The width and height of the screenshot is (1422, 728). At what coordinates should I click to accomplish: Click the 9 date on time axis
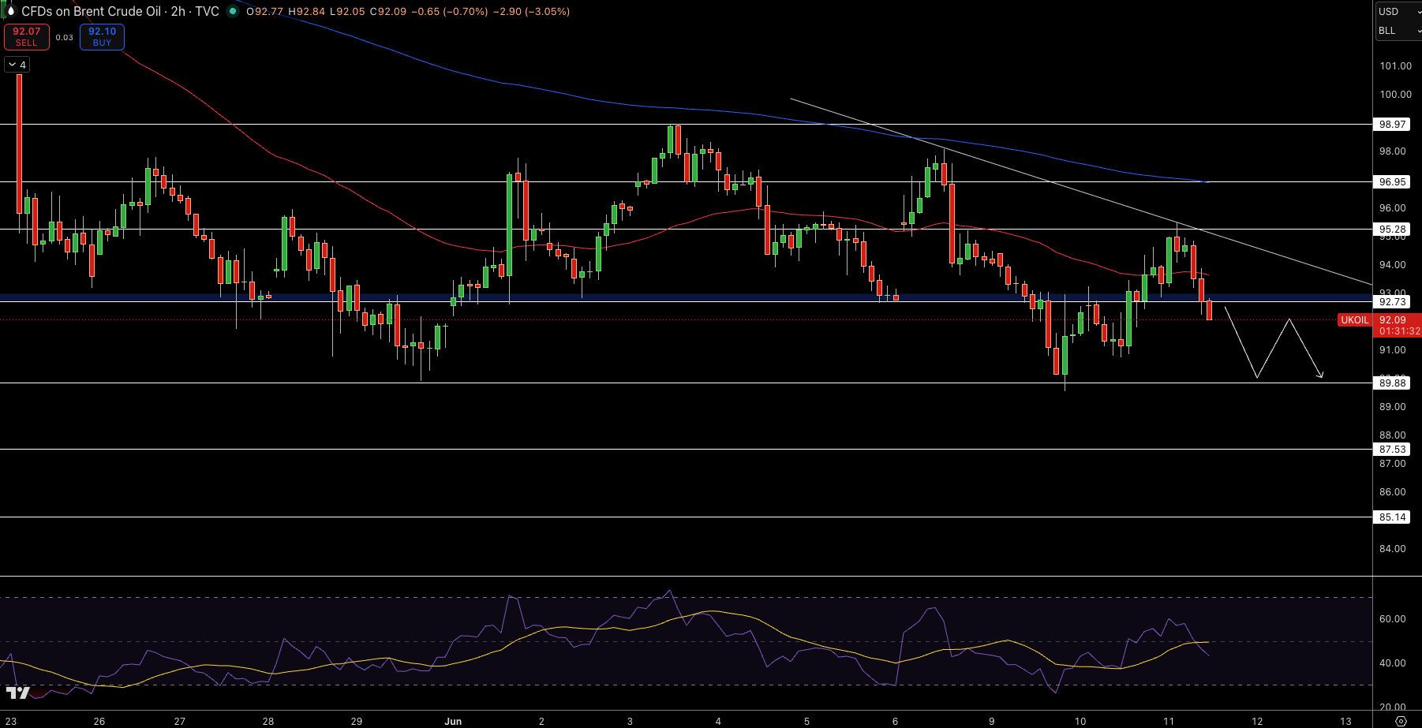pyautogui.click(x=991, y=721)
